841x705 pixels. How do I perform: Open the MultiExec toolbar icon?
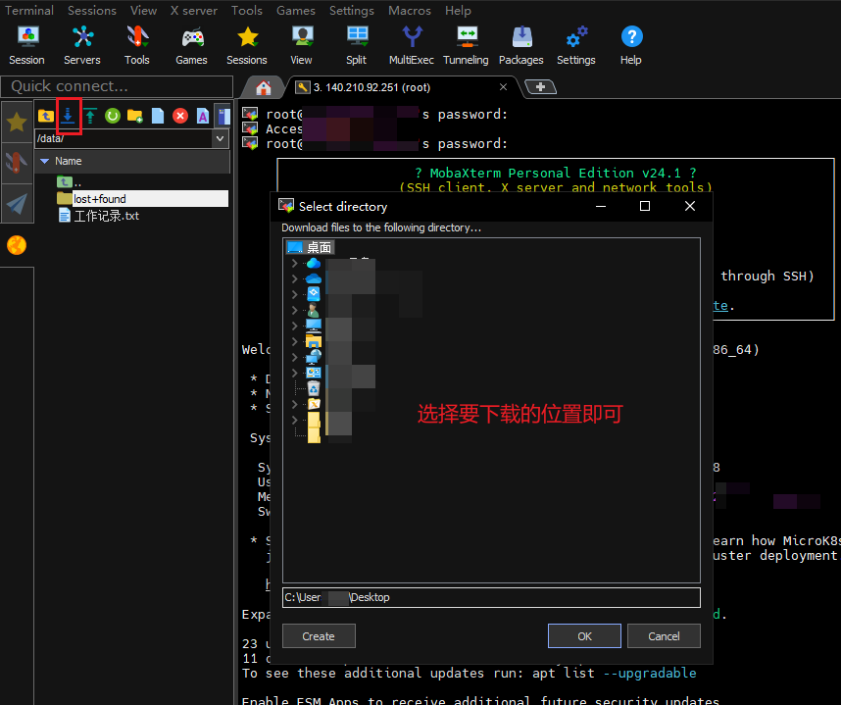point(412,46)
